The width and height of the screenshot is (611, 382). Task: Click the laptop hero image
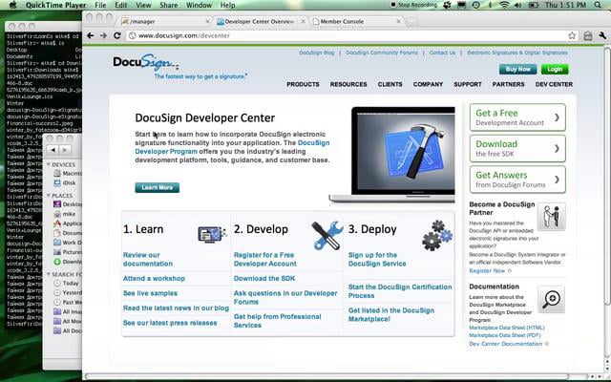point(392,155)
